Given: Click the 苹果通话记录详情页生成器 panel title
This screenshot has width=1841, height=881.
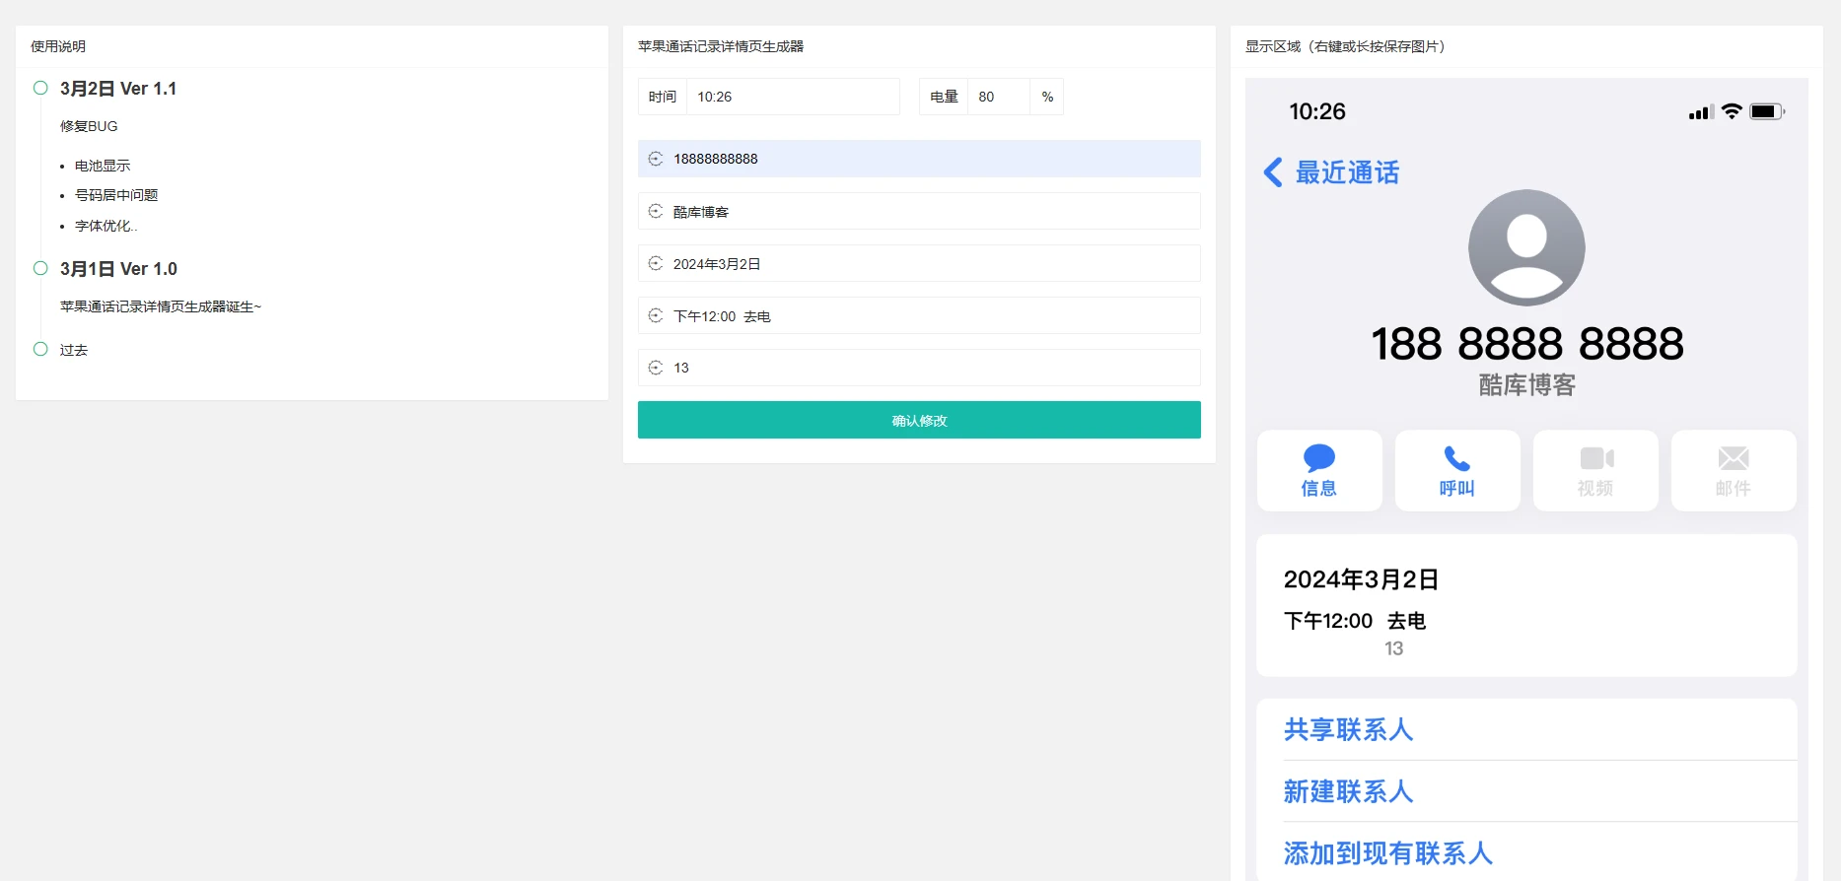Looking at the screenshot, I should [x=721, y=46].
